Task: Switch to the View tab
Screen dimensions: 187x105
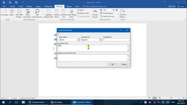Action: [x=77, y=6]
